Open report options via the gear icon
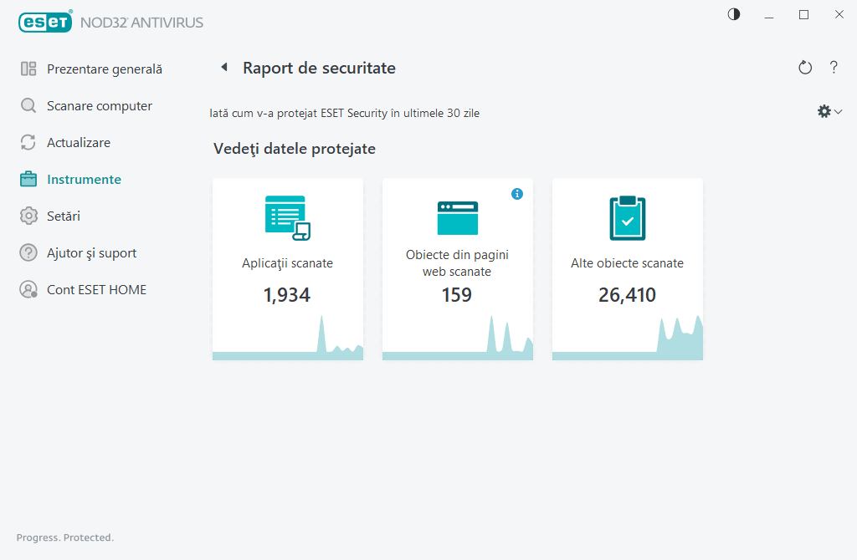Image resolution: width=857 pixels, height=560 pixels. [824, 110]
